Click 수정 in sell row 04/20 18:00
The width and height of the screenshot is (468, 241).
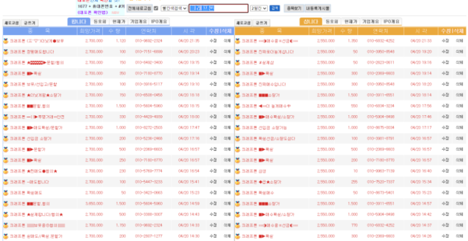click(213, 117)
